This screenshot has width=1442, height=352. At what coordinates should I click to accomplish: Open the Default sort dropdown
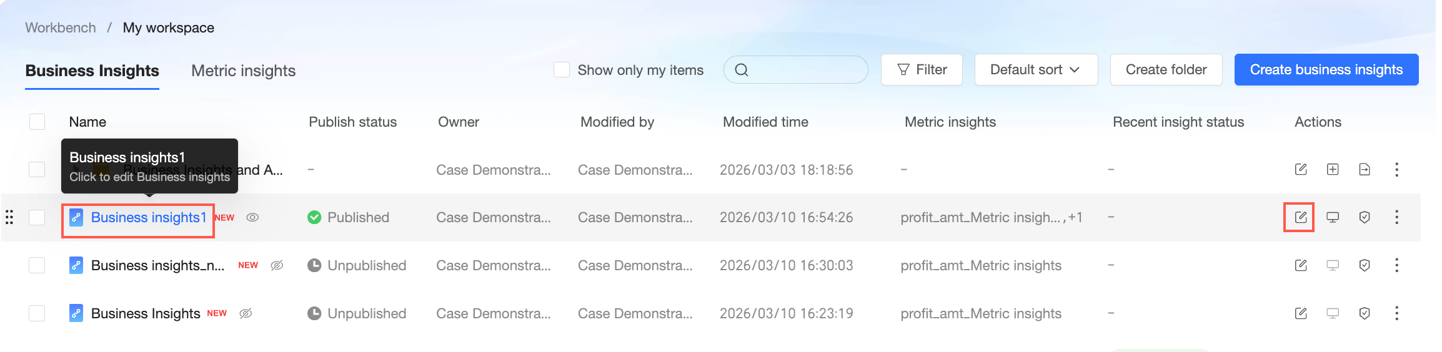coord(1035,70)
